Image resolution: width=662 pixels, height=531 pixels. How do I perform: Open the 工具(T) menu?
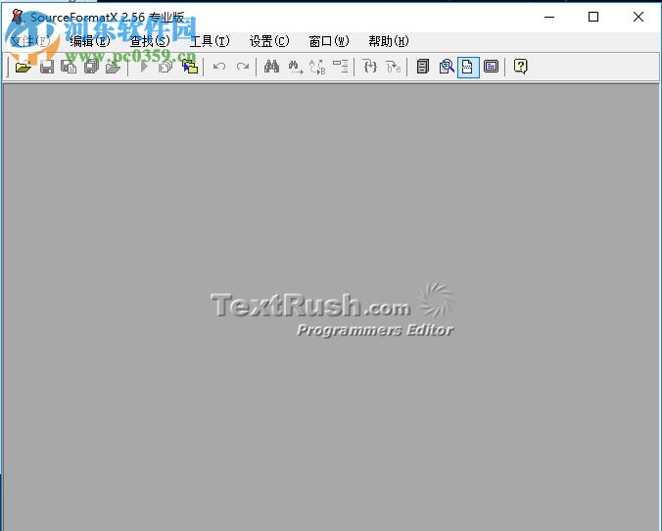[210, 41]
